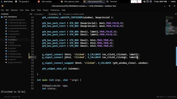Select 4-señales.c in sidebar

pyautogui.click(x=12, y=40)
